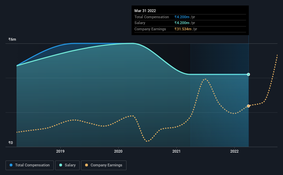Click the Total Compensation label in tooltip
The width and height of the screenshot is (283, 175).
(x=152, y=17)
